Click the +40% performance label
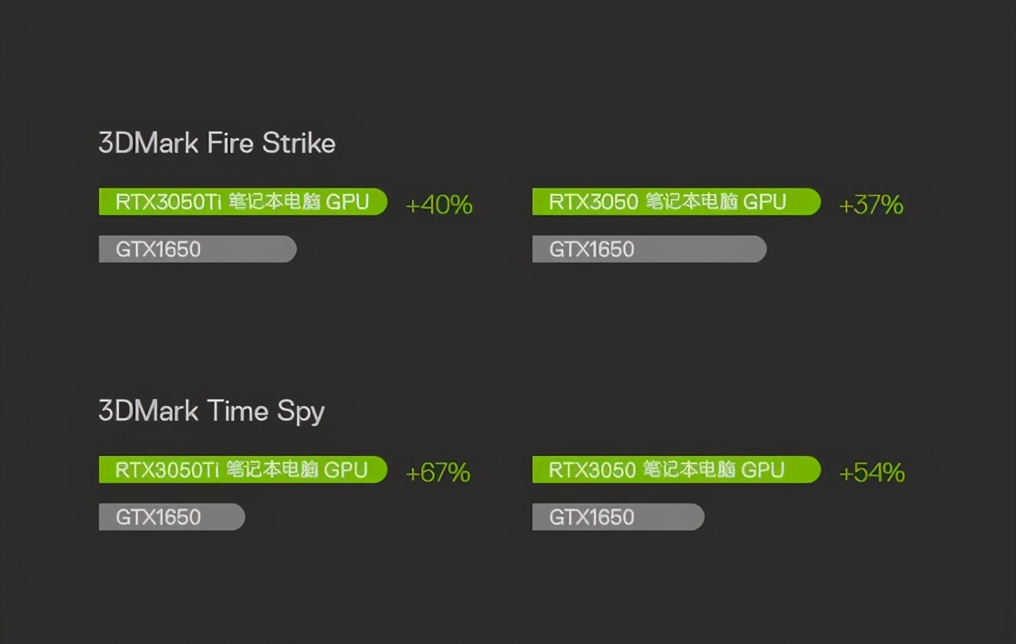The image size is (1016, 644). click(439, 205)
